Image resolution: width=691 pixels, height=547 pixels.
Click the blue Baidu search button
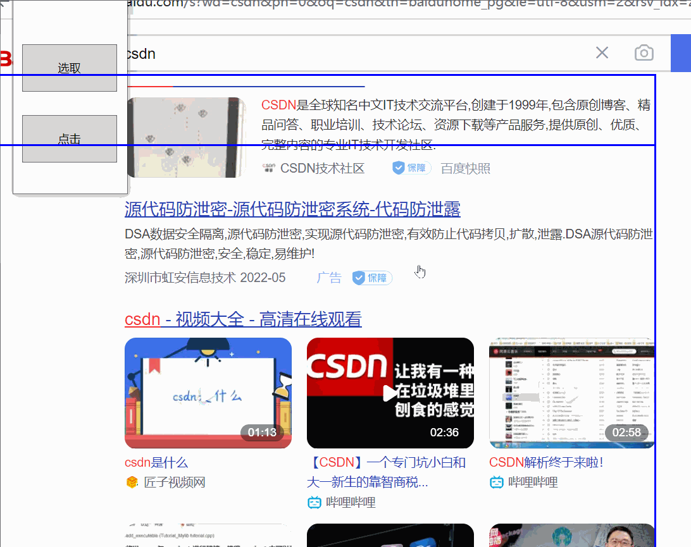click(681, 53)
